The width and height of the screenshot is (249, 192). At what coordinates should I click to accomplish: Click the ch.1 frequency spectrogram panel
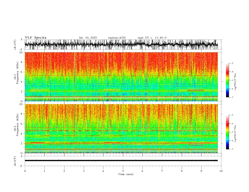(x=121, y=77)
